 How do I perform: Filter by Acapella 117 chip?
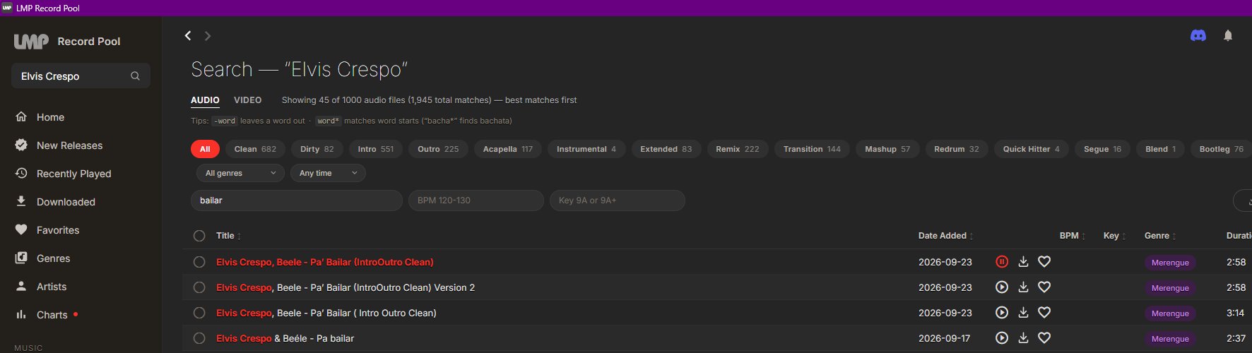[508, 149]
